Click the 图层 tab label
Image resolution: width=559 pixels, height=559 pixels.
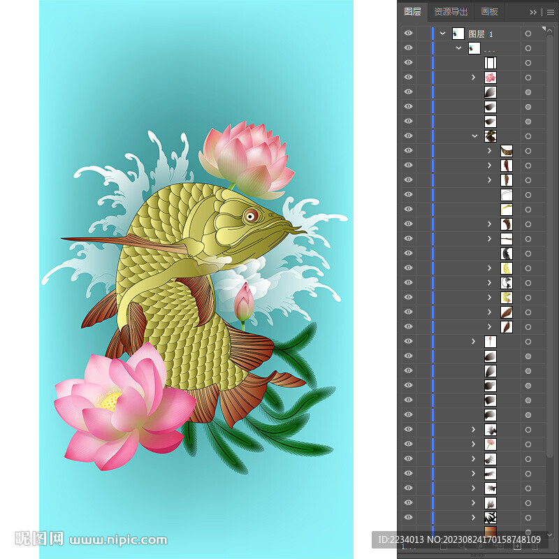point(412,12)
